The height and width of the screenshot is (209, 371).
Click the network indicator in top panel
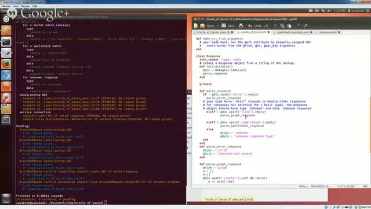pyautogui.click(x=323, y=10)
